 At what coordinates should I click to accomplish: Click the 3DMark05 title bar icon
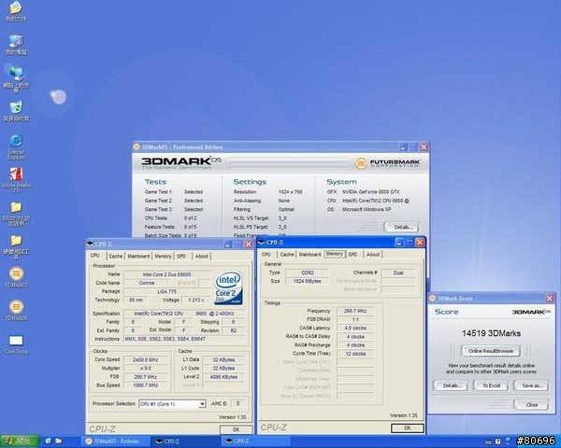[137, 147]
